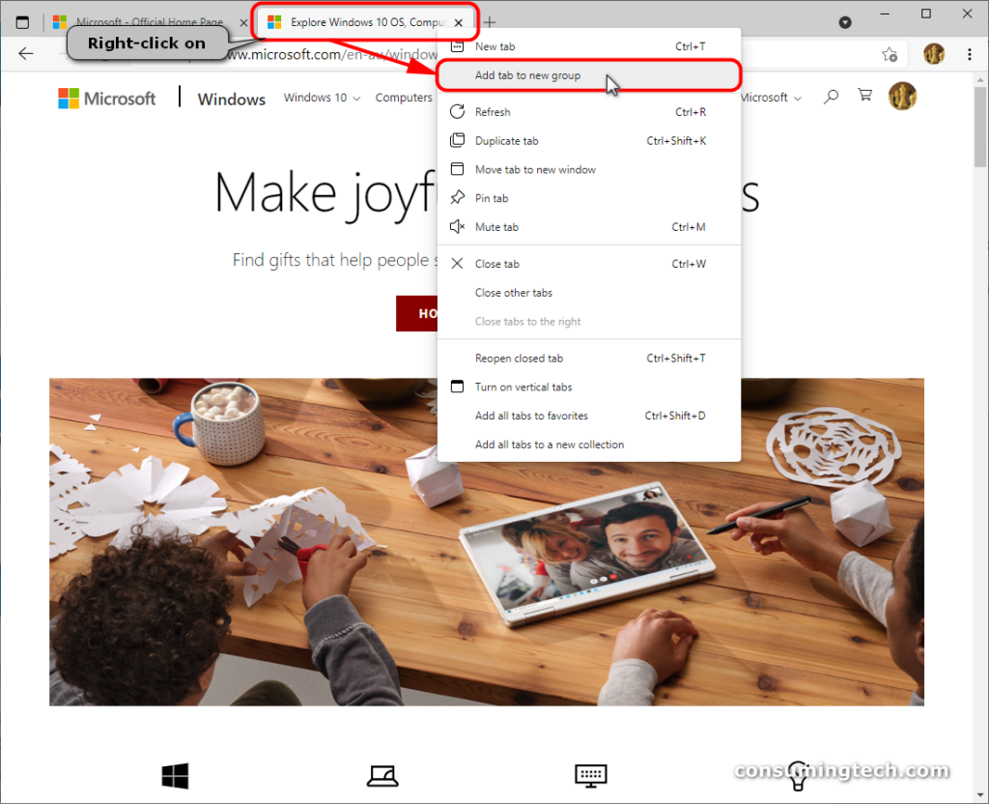Click the refresh icon in context menu
This screenshot has height=804, width=989.
pyautogui.click(x=457, y=112)
